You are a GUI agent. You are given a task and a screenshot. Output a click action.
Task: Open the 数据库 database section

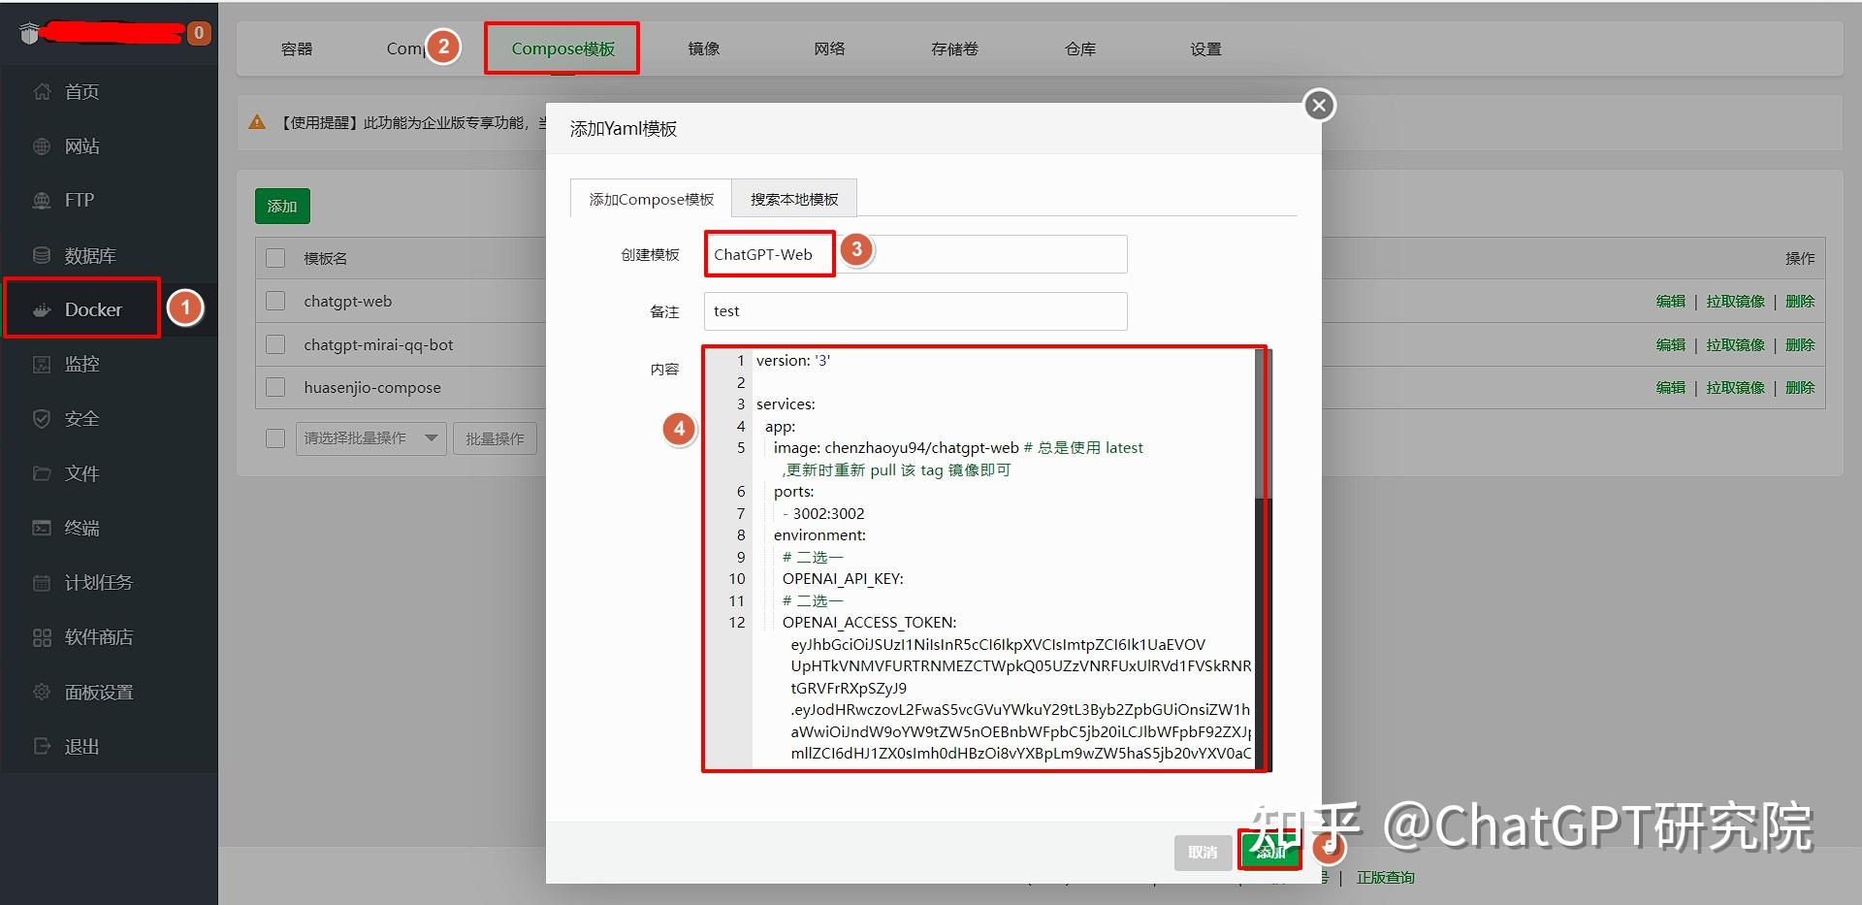point(89,254)
